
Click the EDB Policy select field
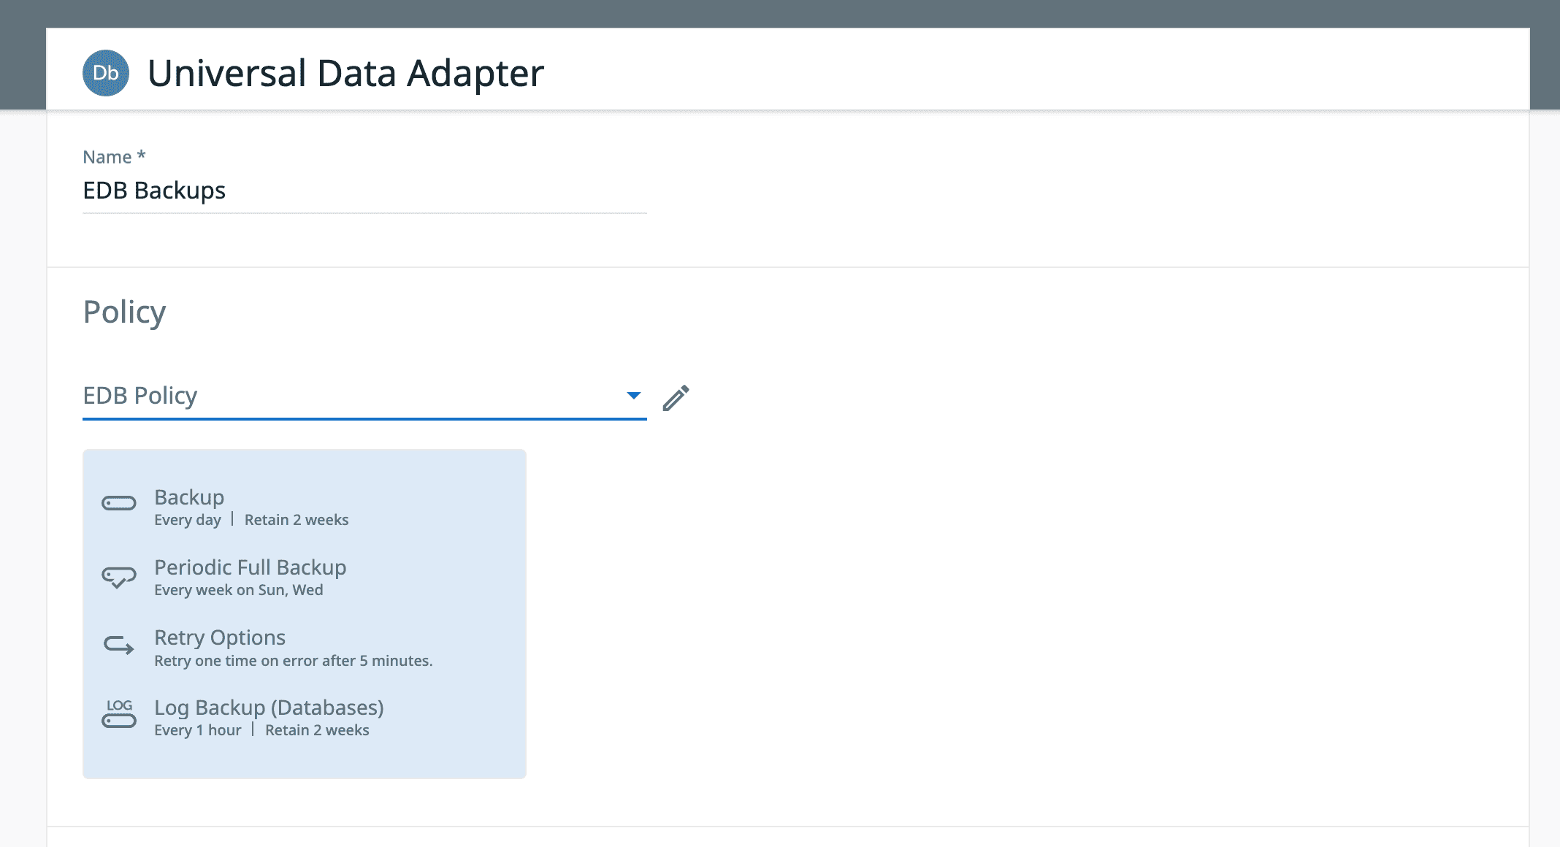[x=351, y=396]
